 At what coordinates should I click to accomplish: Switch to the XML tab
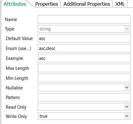click(x=120, y=4)
